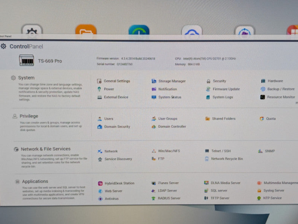This screenshot has height=224, width=298.
Task: Click the System Logs icon
Action: [x=208, y=97]
